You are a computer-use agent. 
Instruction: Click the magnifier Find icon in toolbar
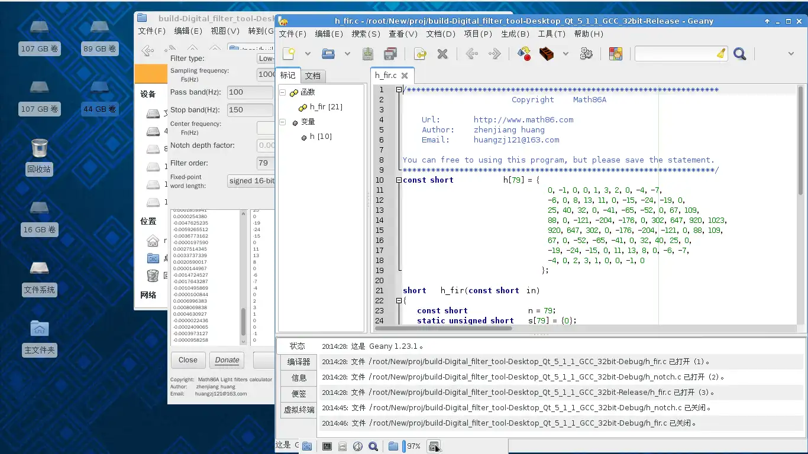(x=739, y=54)
